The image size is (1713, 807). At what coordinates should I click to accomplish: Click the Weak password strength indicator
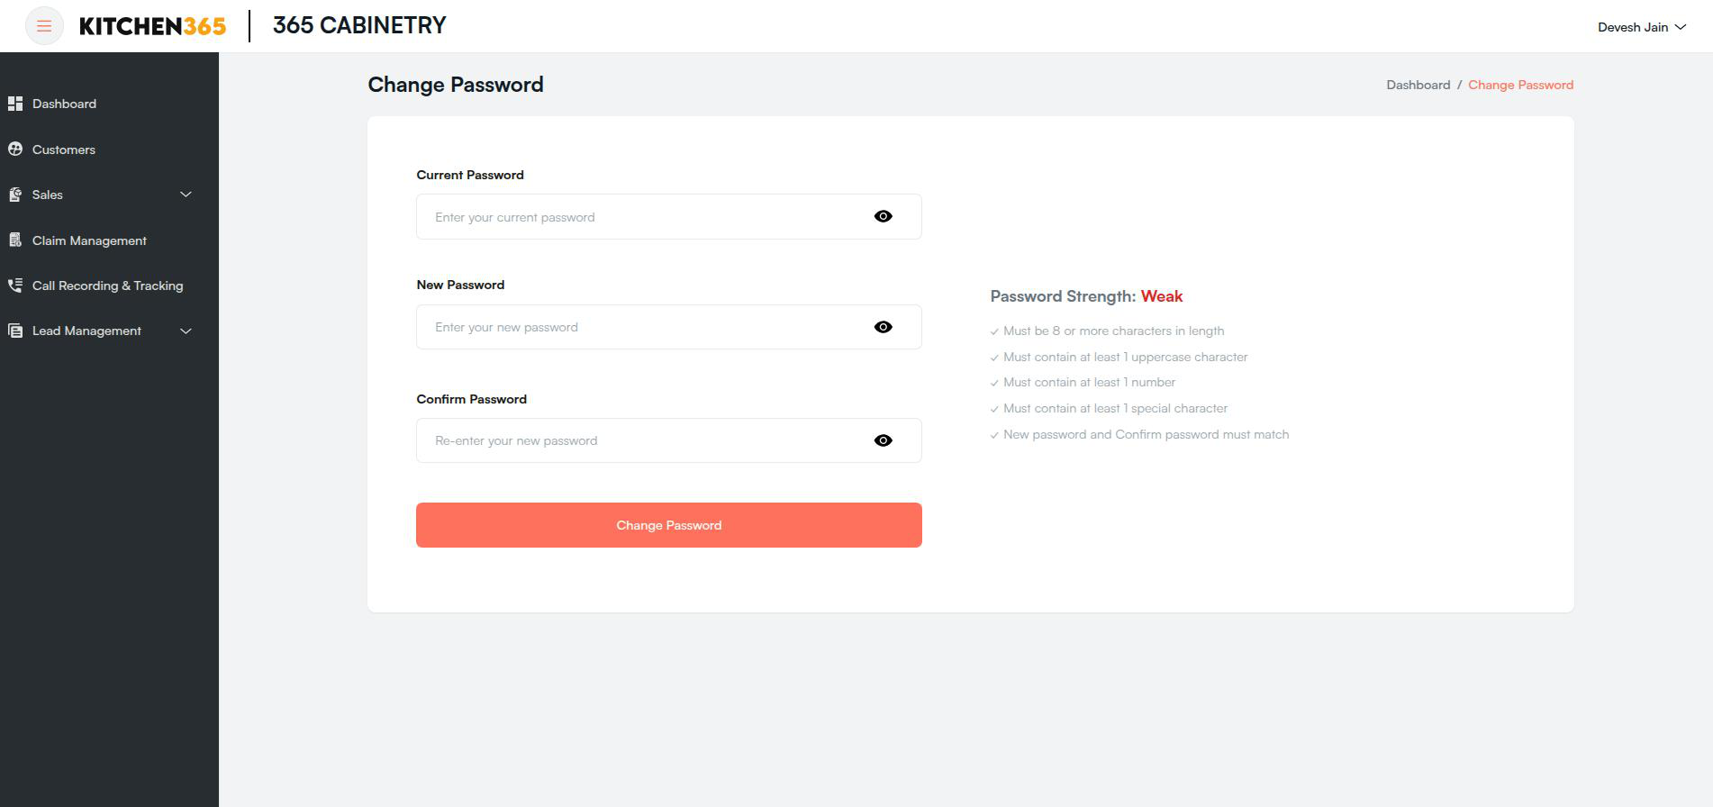coord(1162,295)
